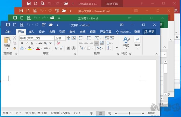Click the Clear All Formatting eraser icon
This screenshot has height=117, width=181.
coord(58,43)
